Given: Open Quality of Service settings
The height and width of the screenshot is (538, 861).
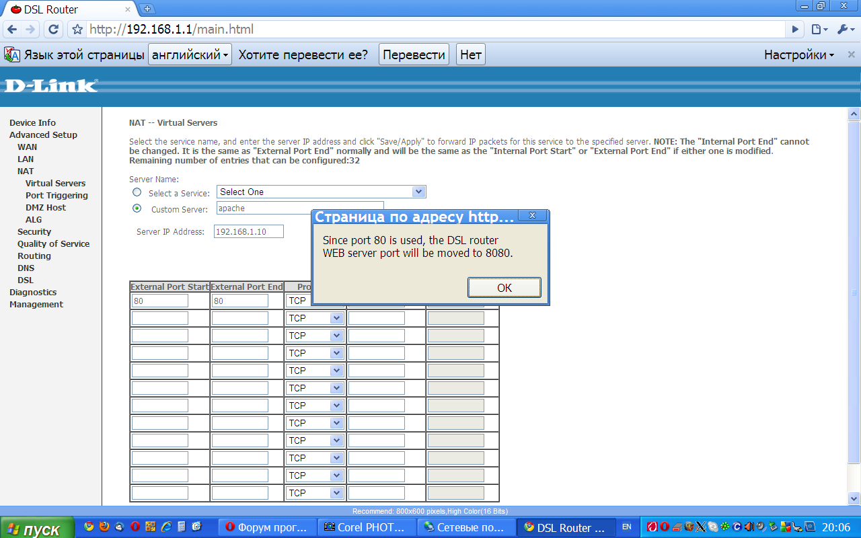Looking at the screenshot, I should [x=53, y=244].
